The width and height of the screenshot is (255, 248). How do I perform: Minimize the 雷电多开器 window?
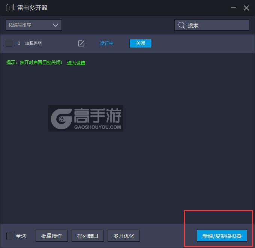(x=234, y=8)
